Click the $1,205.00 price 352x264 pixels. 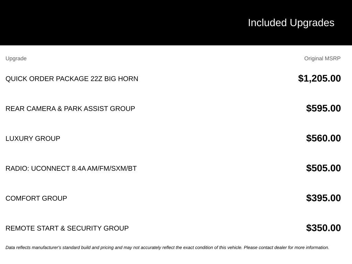pos(319,78)
